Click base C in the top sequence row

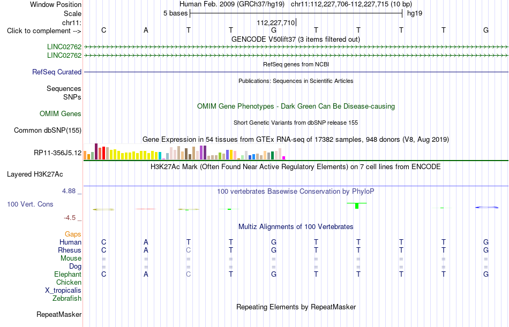click(103, 30)
